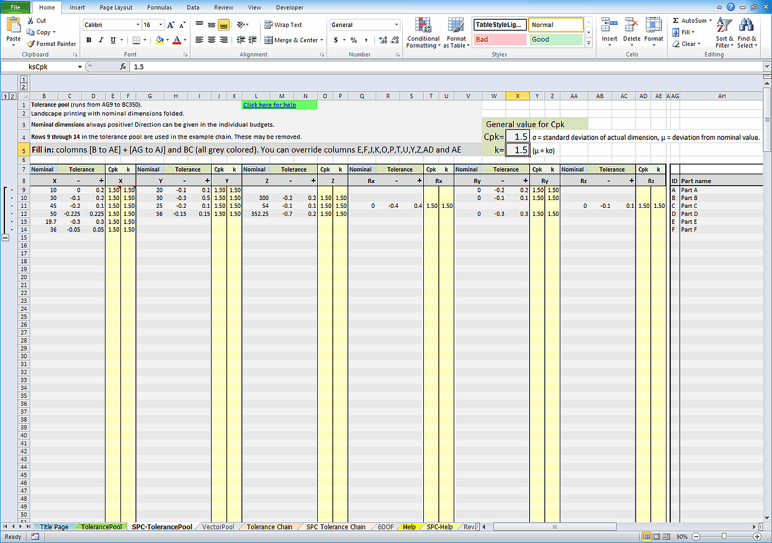Open the text Orientation tool
Viewport: 772px width, 543px height.
241,25
